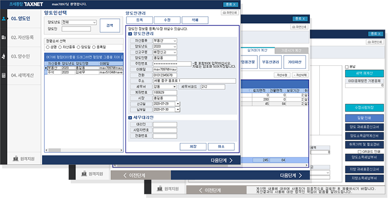
Task: Select the 양도일 sort radio button
Action: click(79, 47)
